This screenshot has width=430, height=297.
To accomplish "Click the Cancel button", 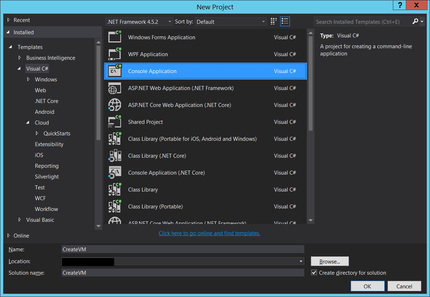I will pos(404,286).
